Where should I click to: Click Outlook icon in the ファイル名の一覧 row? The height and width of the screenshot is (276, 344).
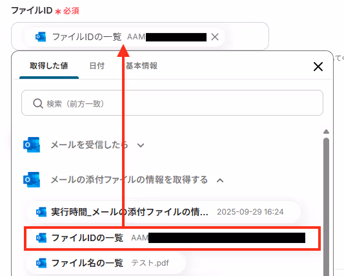(41, 263)
